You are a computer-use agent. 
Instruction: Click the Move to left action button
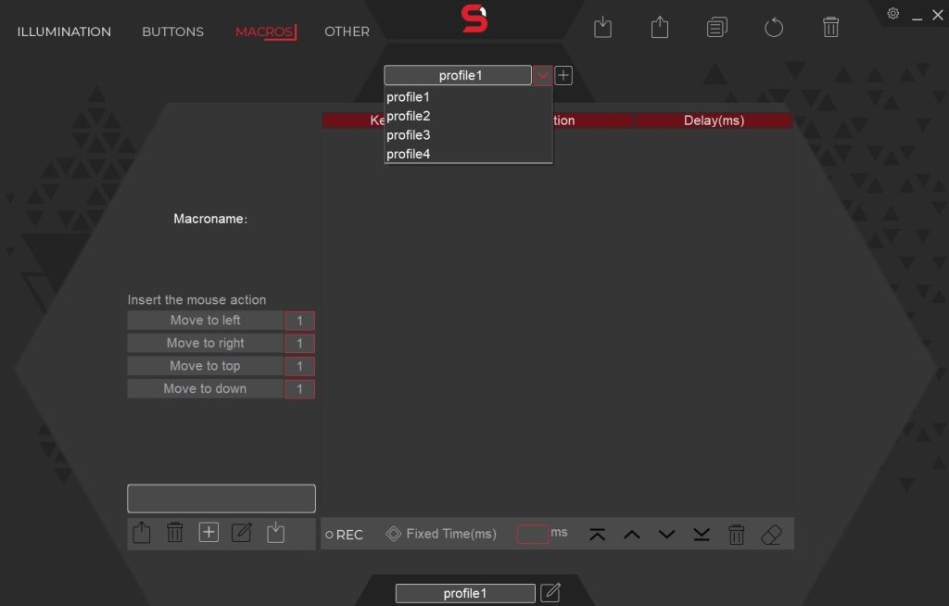pos(206,320)
